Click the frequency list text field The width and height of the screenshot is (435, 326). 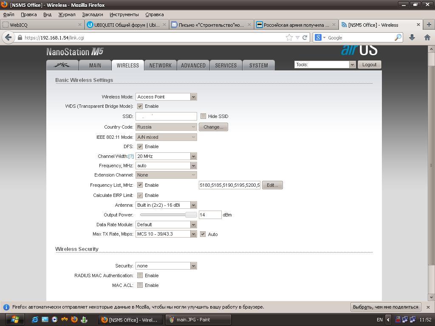point(229,185)
